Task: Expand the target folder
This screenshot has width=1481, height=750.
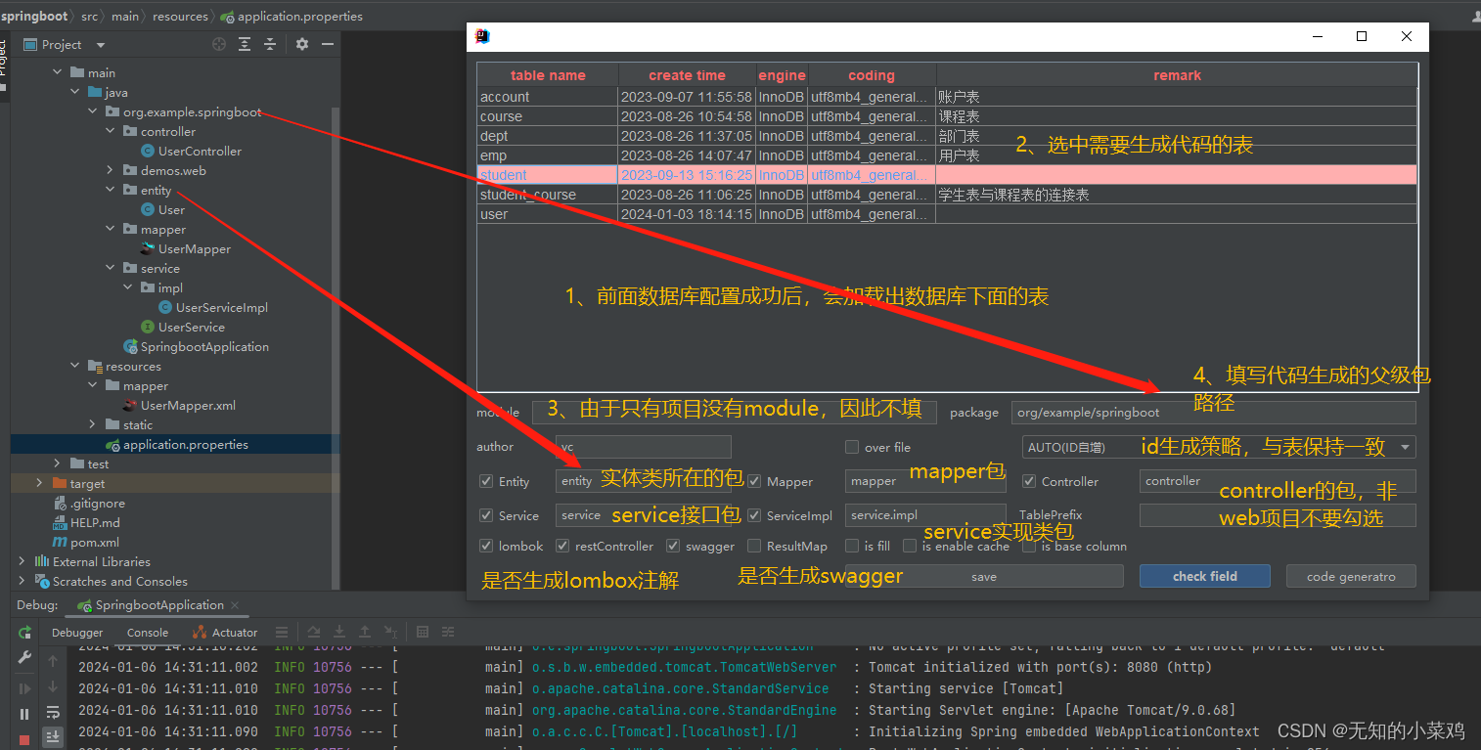Action: pos(40,484)
